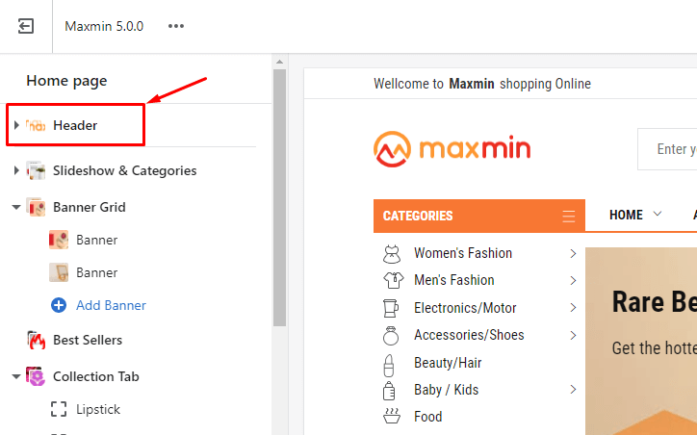Click the Collection Tab section icon

click(37, 376)
